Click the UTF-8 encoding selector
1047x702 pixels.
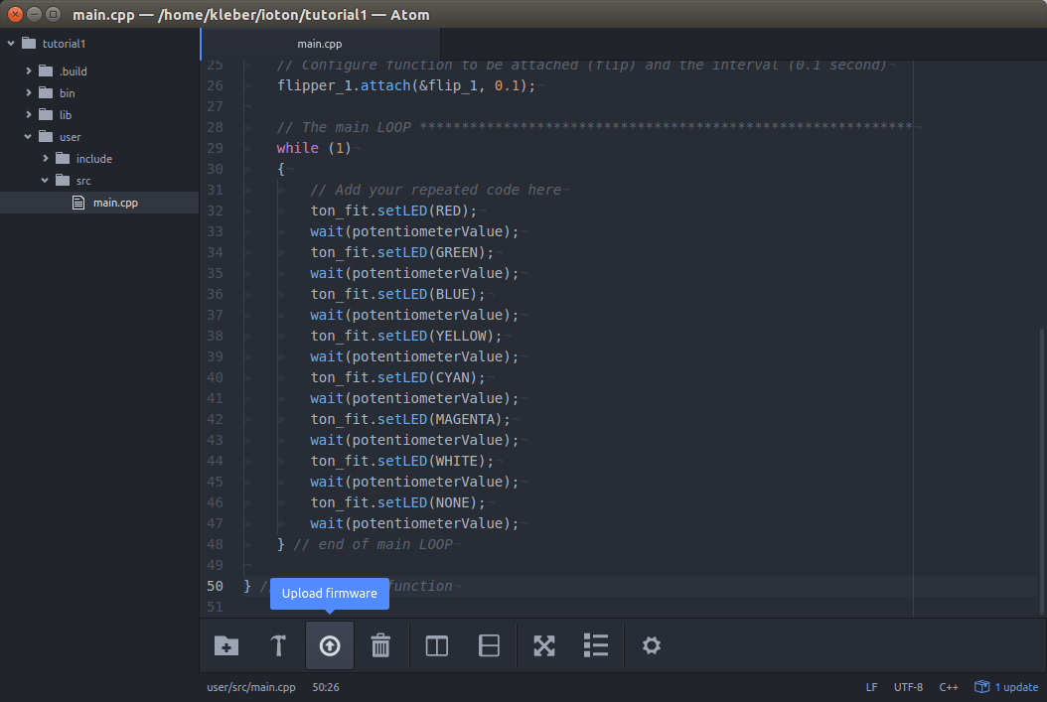pyautogui.click(x=908, y=687)
